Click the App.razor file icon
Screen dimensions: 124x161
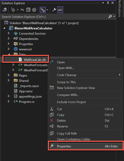pos(16,91)
